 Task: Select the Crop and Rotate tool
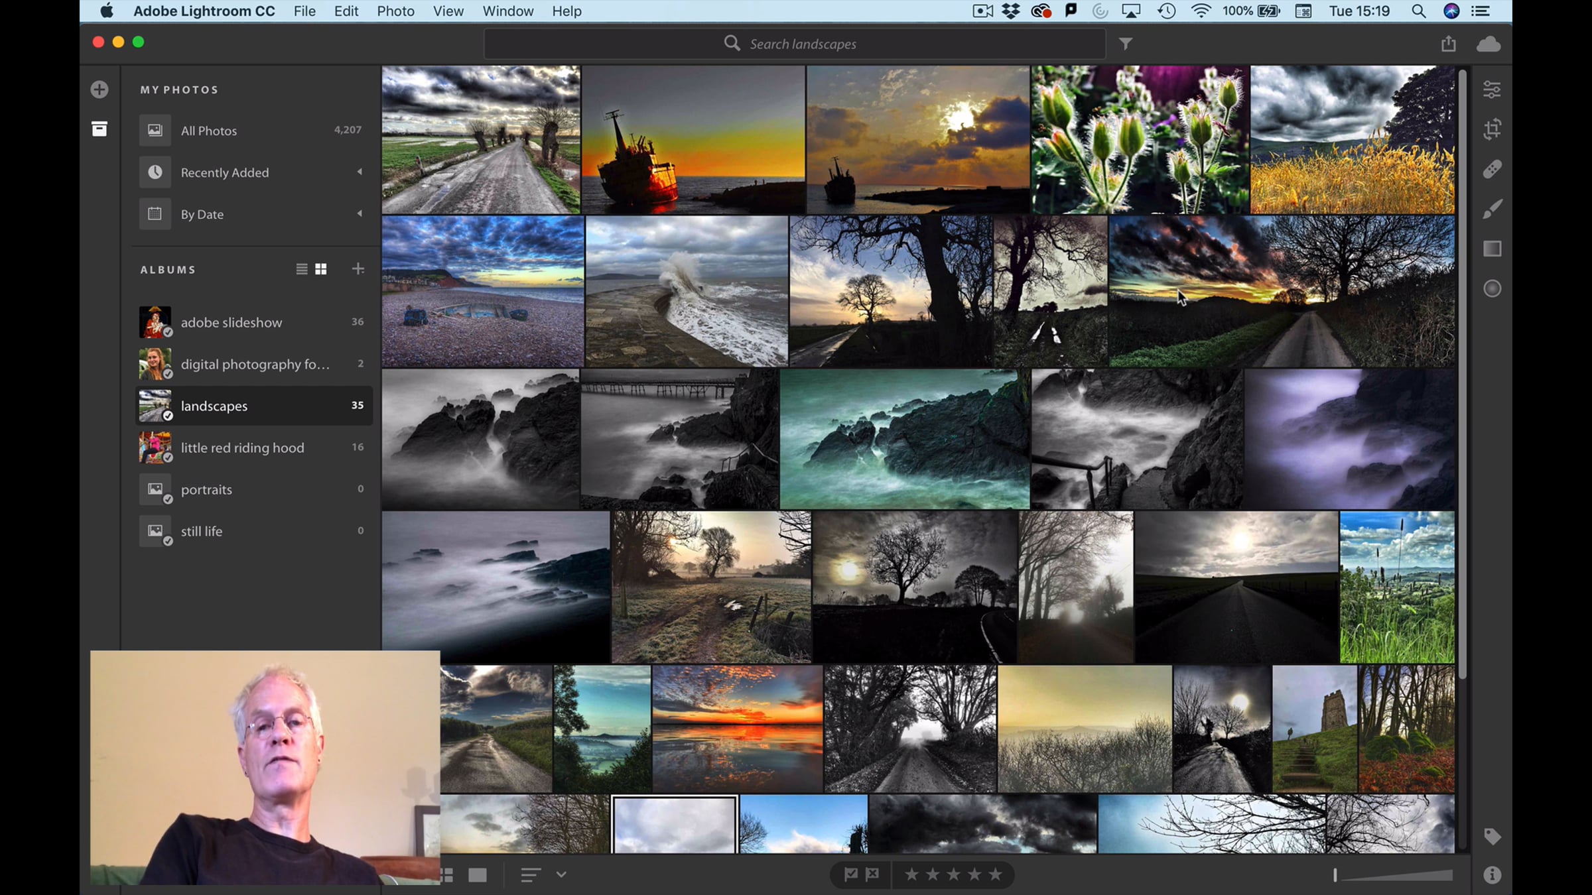(1492, 129)
